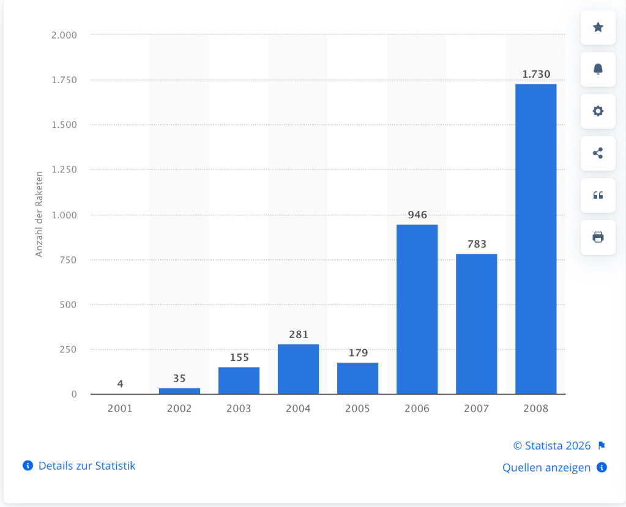Click info icon next to Quellen anzeigen
The height and width of the screenshot is (507, 626).
pos(602,468)
